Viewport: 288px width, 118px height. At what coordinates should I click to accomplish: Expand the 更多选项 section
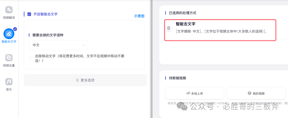pos(85,80)
